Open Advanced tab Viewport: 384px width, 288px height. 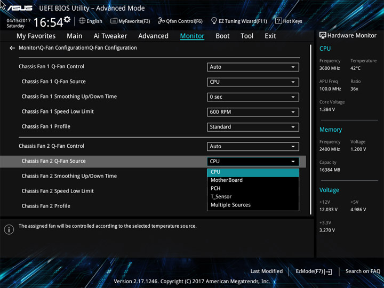[153, 36]
